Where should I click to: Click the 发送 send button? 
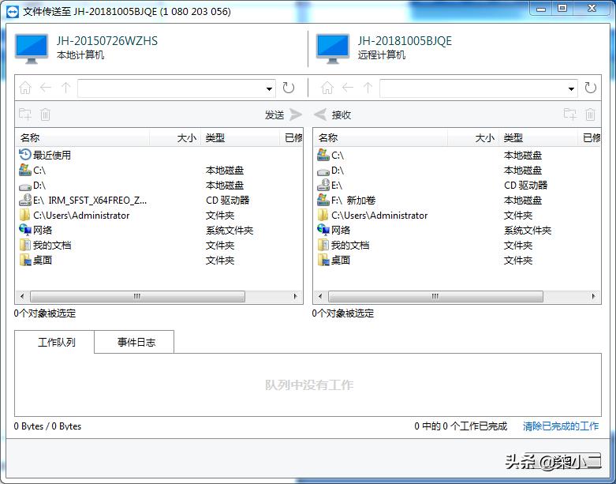coord(283,114)
